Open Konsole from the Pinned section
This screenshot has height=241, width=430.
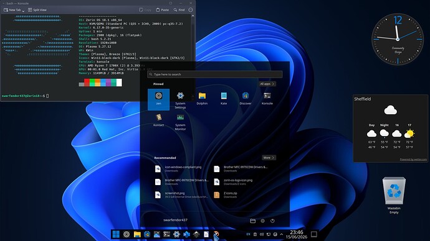click(267, 99)
